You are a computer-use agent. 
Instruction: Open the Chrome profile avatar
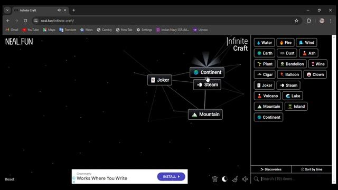(322, 21)
